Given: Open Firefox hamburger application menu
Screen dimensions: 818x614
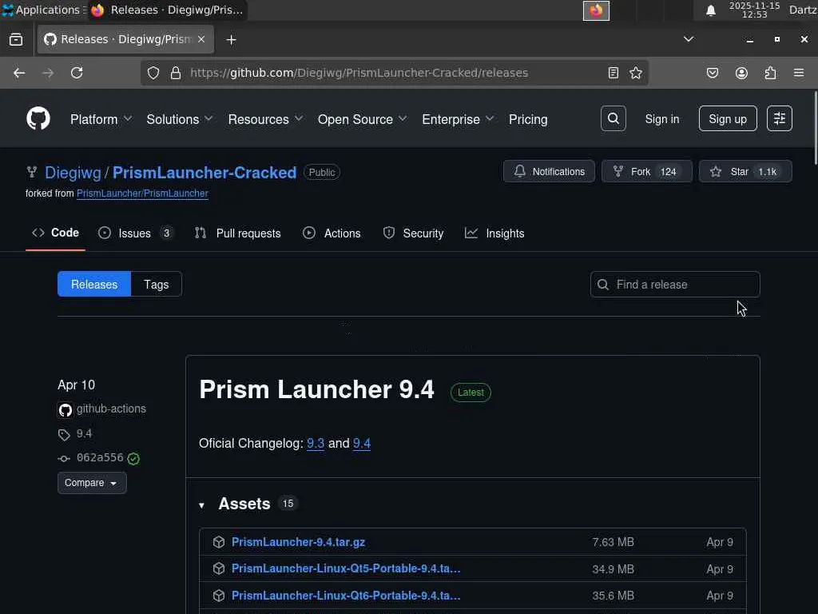Looking at the screenshot, I should [799, 73].
